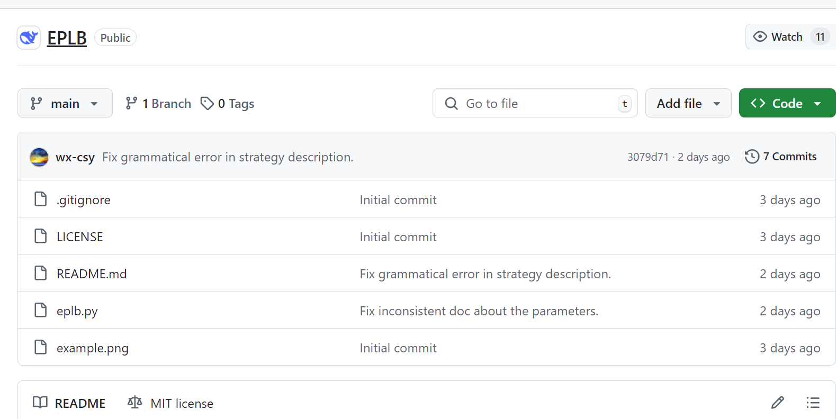Click the pencil icon to edit README
Image resolution: width=836 pixels, height=419 pixels.
coord(778,403)
